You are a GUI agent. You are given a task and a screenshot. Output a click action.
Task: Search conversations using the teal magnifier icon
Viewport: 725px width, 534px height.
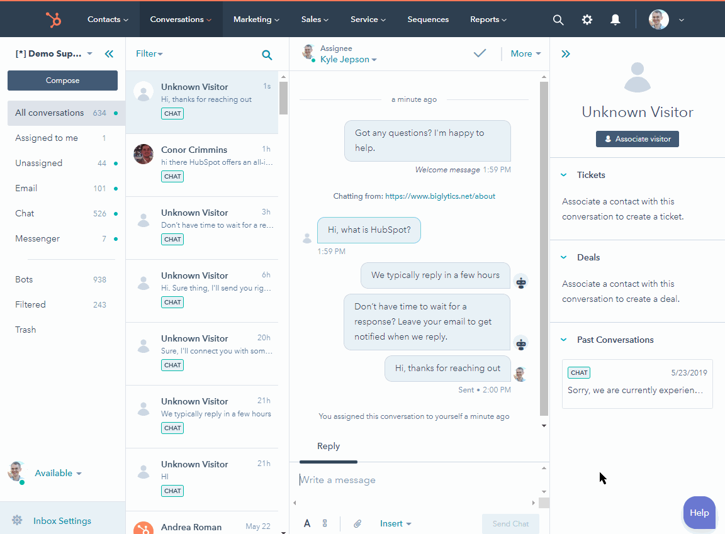267,55
